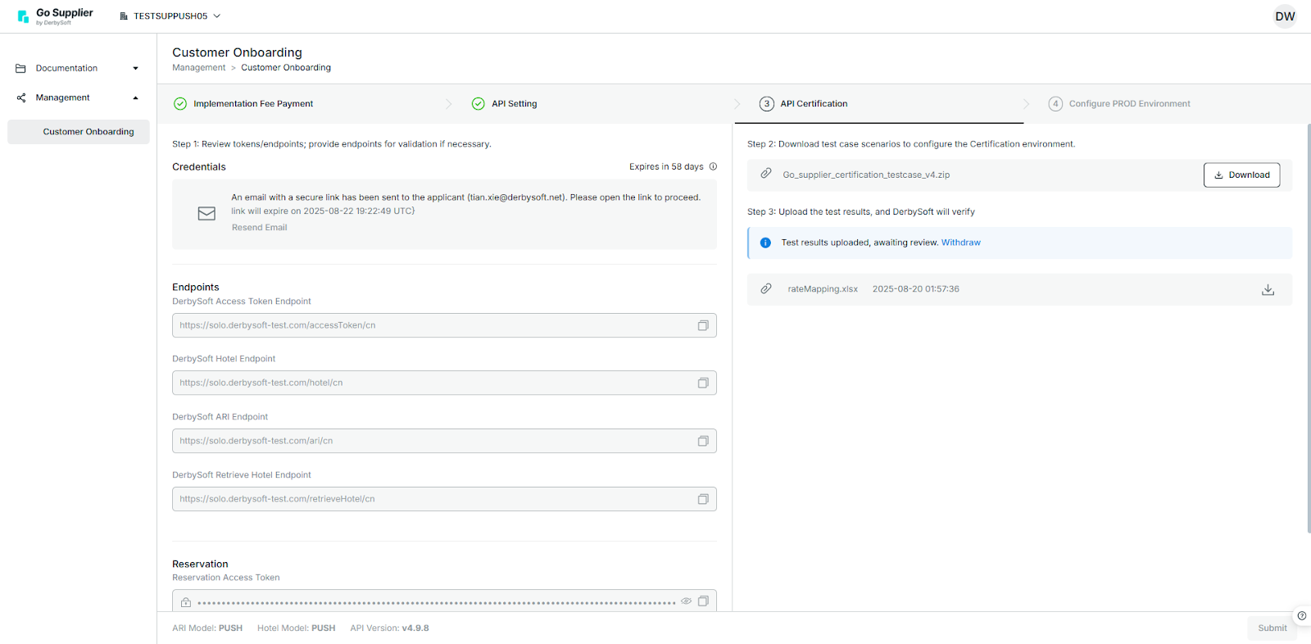
Task: Click the building icon beside TESTSUPPUSH05
Action: (x=124, y=16)
